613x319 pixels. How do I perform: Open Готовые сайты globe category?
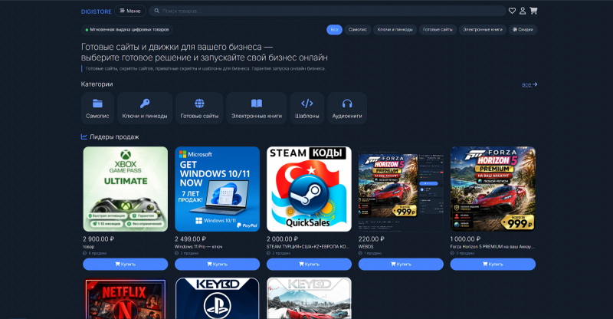(199, 108)
